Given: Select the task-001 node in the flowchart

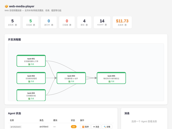Looking at the screenshot, I should pyautogui.click(x=31, y=61).
